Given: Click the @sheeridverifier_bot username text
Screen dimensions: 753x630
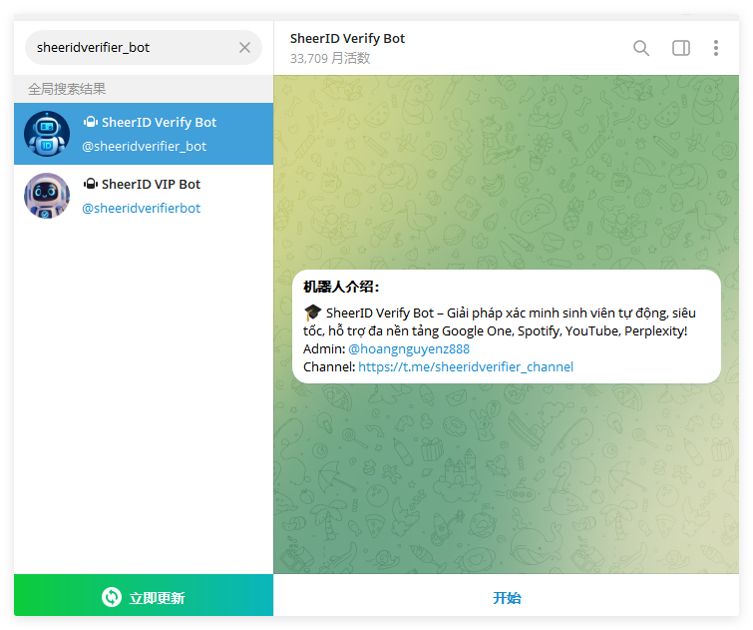Looking at the screenshot, I should 144,146.
